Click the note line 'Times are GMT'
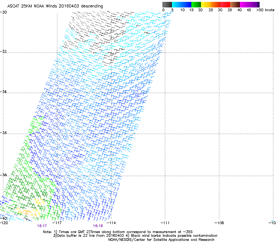Screen dimensions: 276x242 [72, 232]
